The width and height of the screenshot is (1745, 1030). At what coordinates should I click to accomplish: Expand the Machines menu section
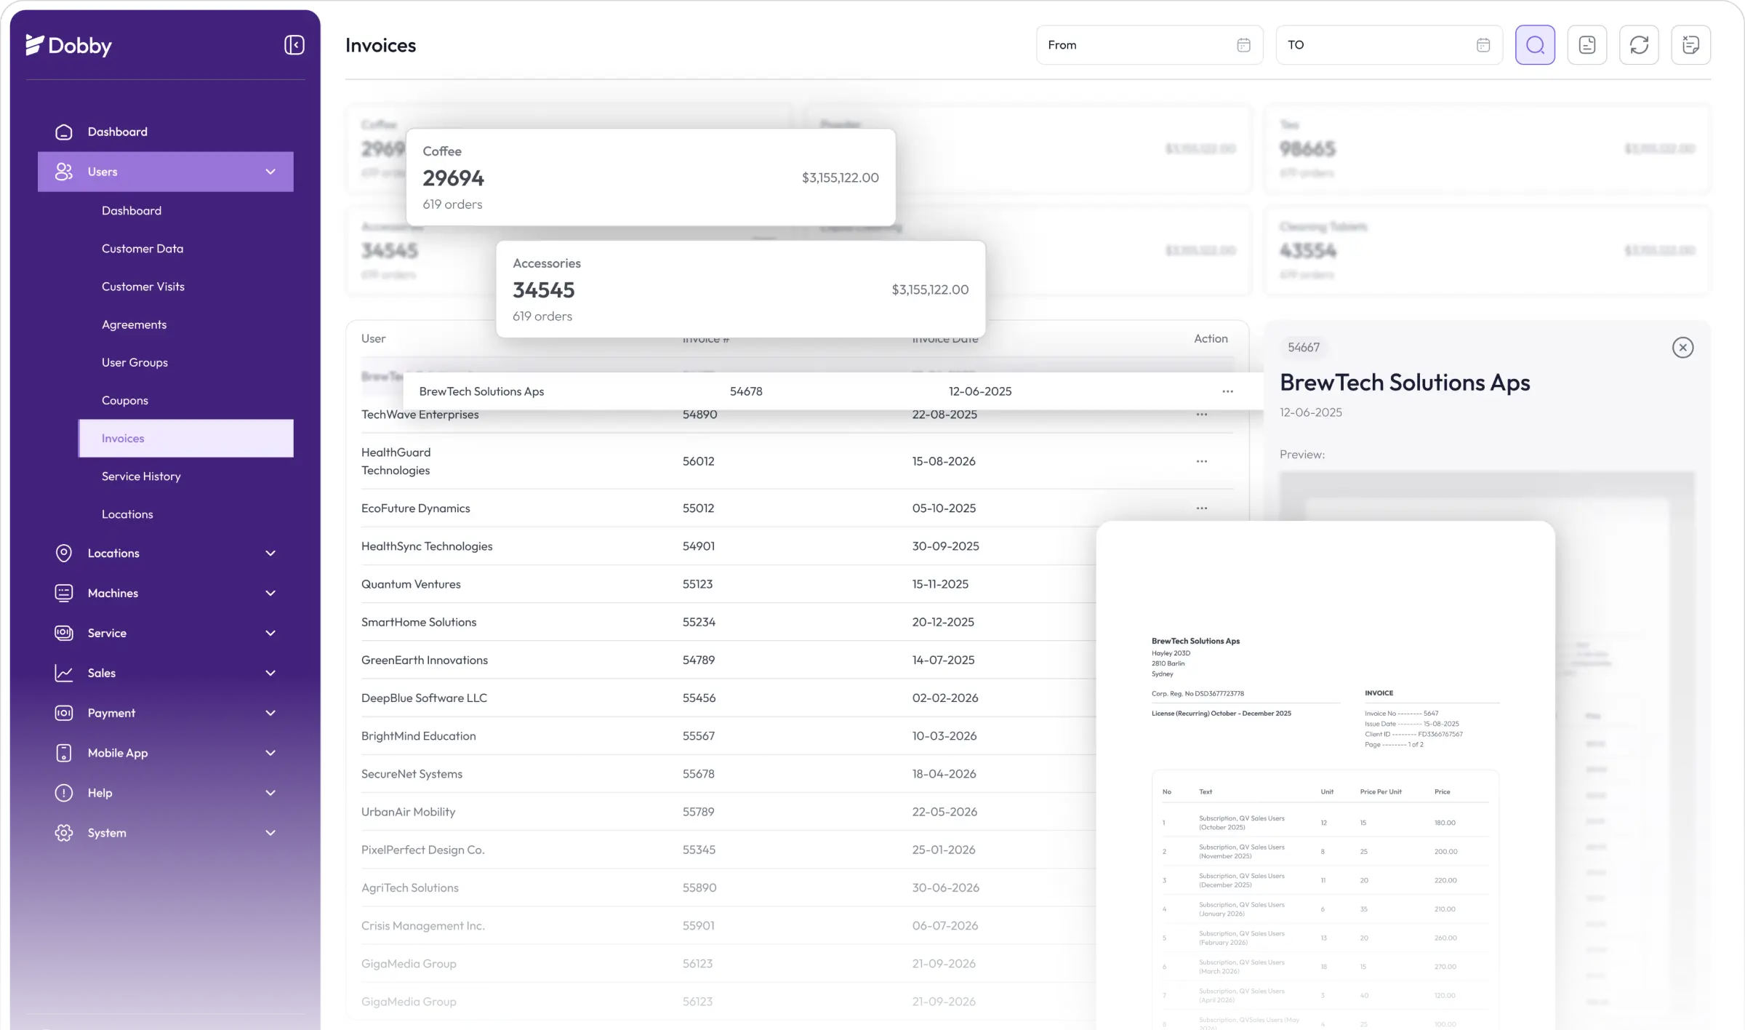[270, 594]
